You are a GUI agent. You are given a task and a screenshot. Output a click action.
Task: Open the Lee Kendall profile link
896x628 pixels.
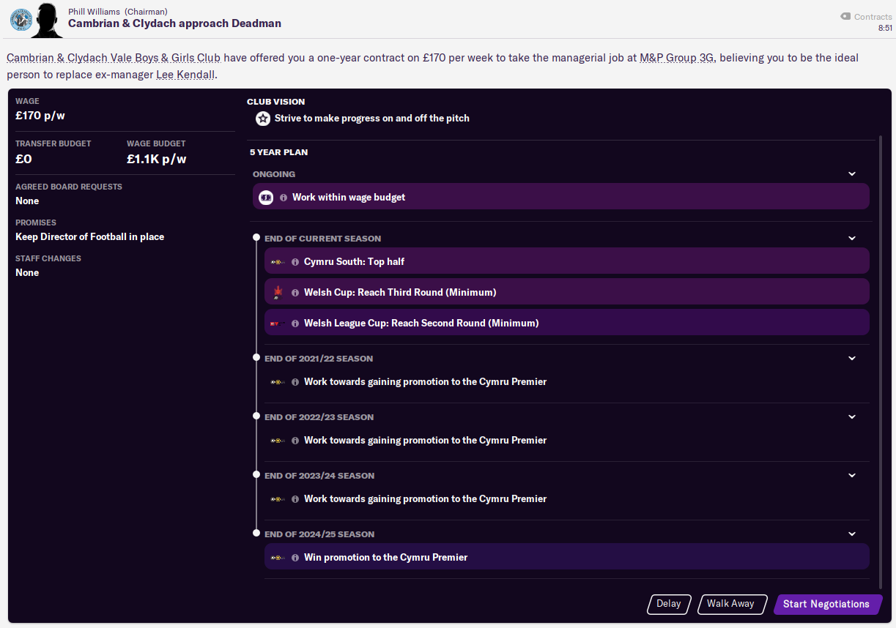[x=185, y=75]
